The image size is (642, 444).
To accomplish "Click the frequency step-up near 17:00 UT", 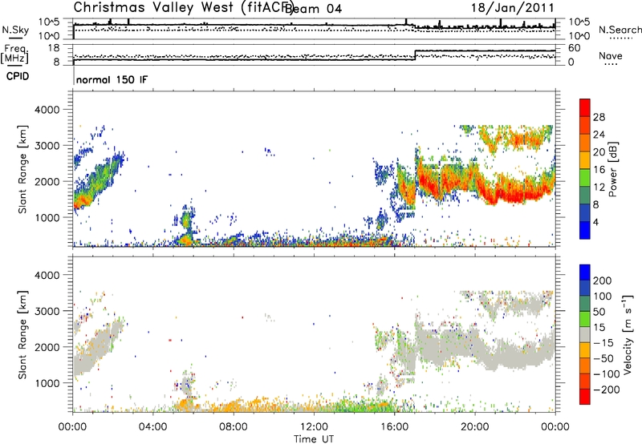I will point(415,55).
